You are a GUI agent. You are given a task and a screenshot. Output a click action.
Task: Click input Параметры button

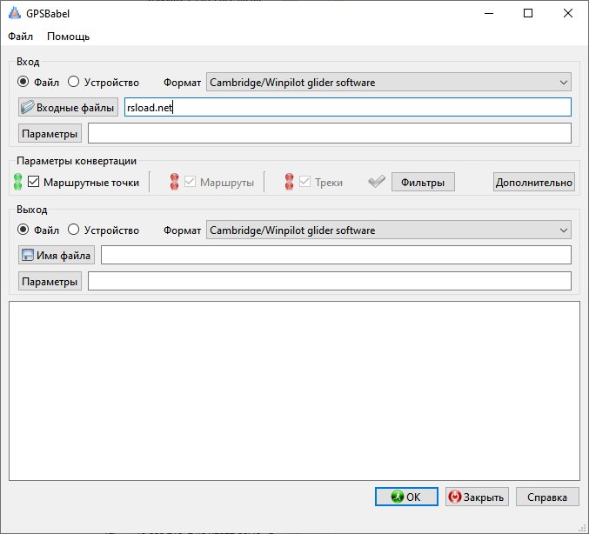tap(50, 134)
